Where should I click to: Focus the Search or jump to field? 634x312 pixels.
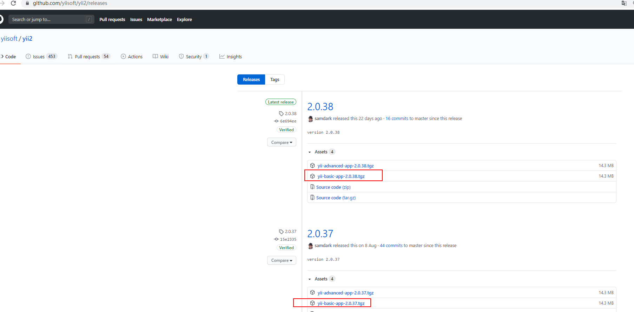[51, 19]
